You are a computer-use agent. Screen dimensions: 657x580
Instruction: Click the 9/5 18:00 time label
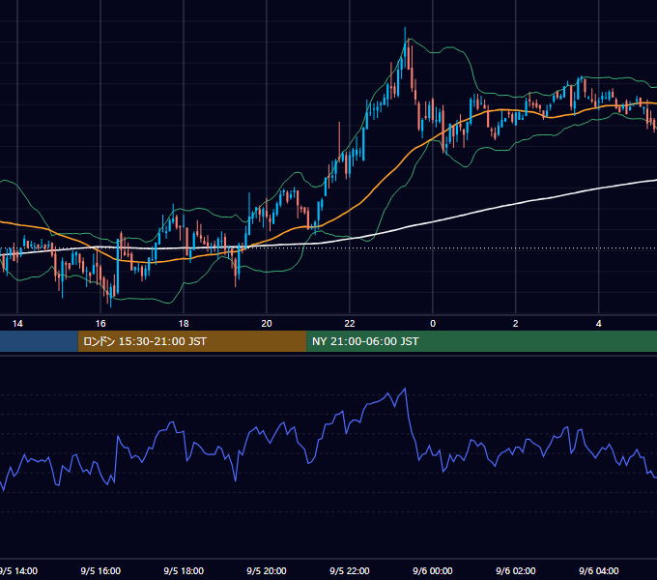coord(184,570)
